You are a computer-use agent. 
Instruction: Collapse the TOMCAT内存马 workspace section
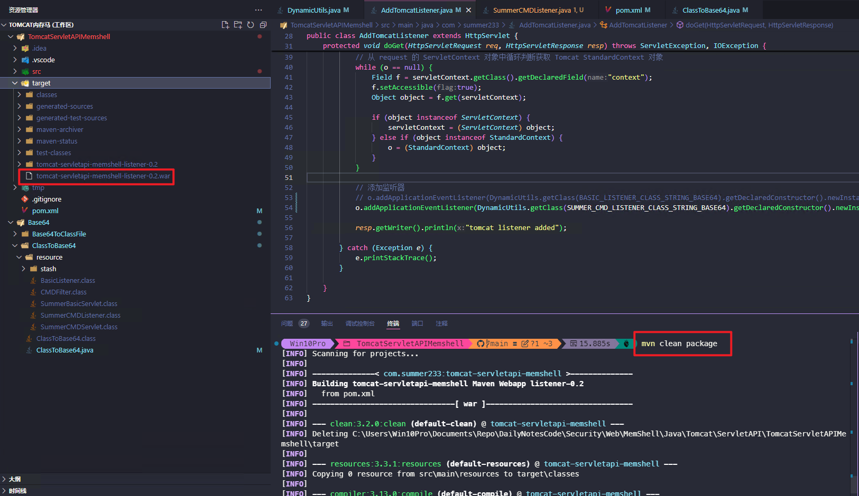[x=4, y=25]
